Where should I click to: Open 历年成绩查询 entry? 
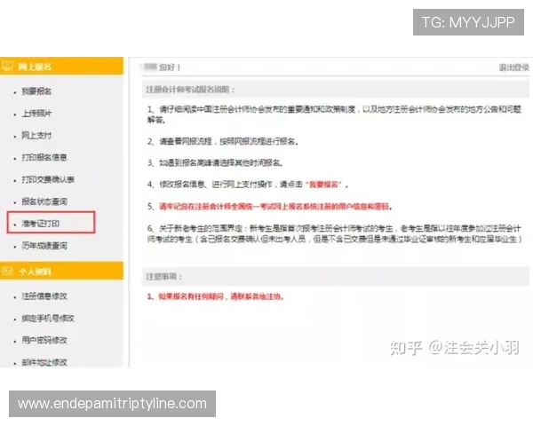pos(44,246)
